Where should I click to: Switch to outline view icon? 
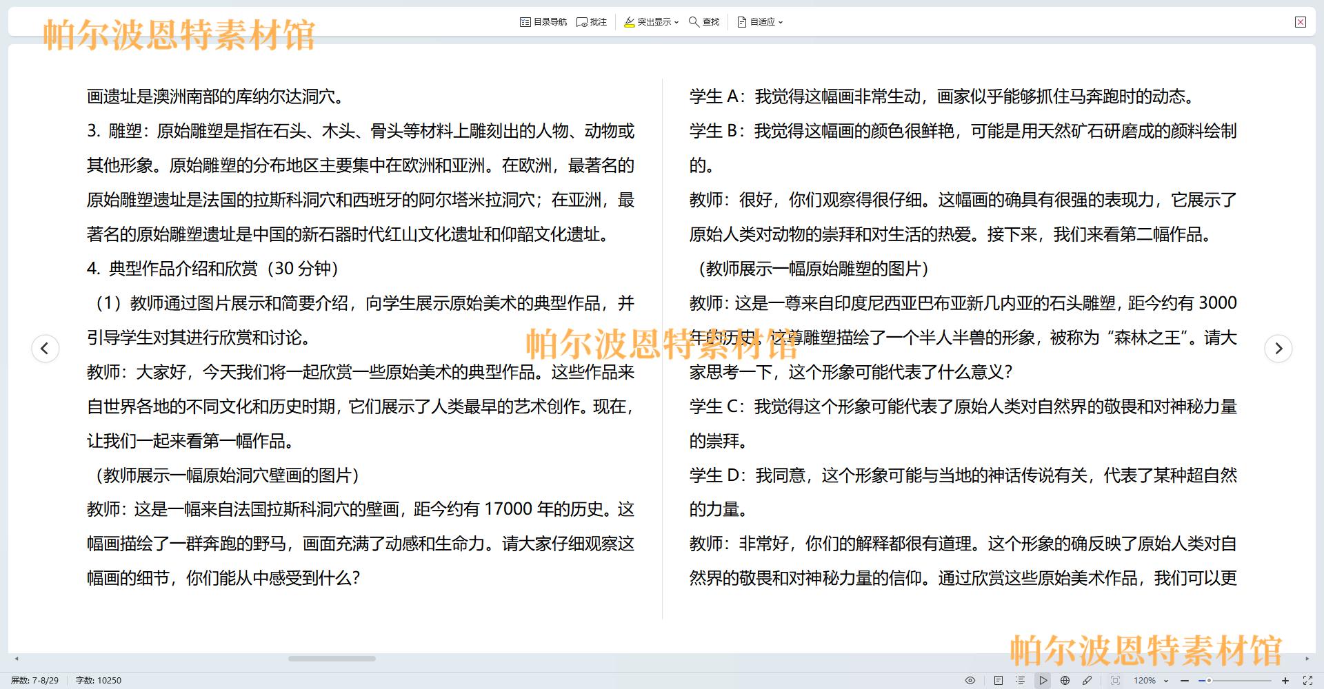point(1020,680)
